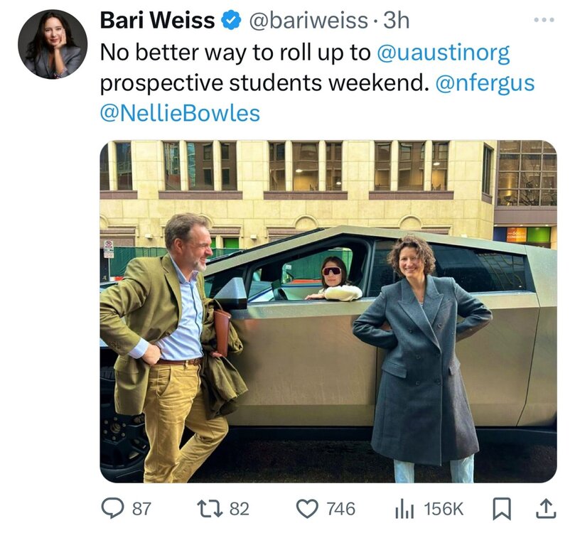Image resolution: width=575 pixels, height=533 pixels.
Task: Click the share upload icon
Action: pyautogui.click(x=546, y=509)
